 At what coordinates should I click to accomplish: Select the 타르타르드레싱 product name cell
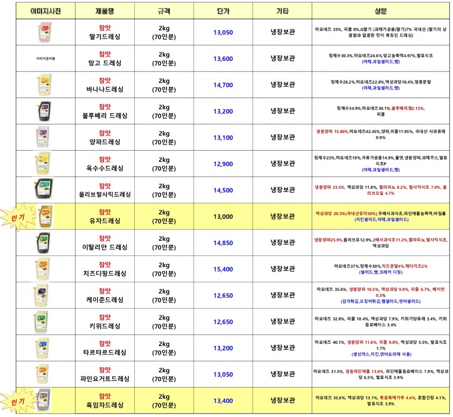[x=105, y=348]
